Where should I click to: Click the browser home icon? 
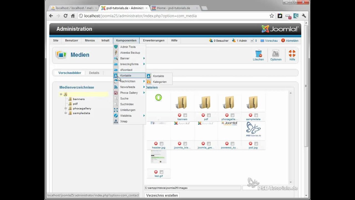tap(73, 16)
